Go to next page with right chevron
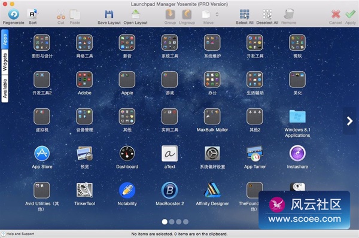This screenshot has width=359, height=238. tap(349, 121)
